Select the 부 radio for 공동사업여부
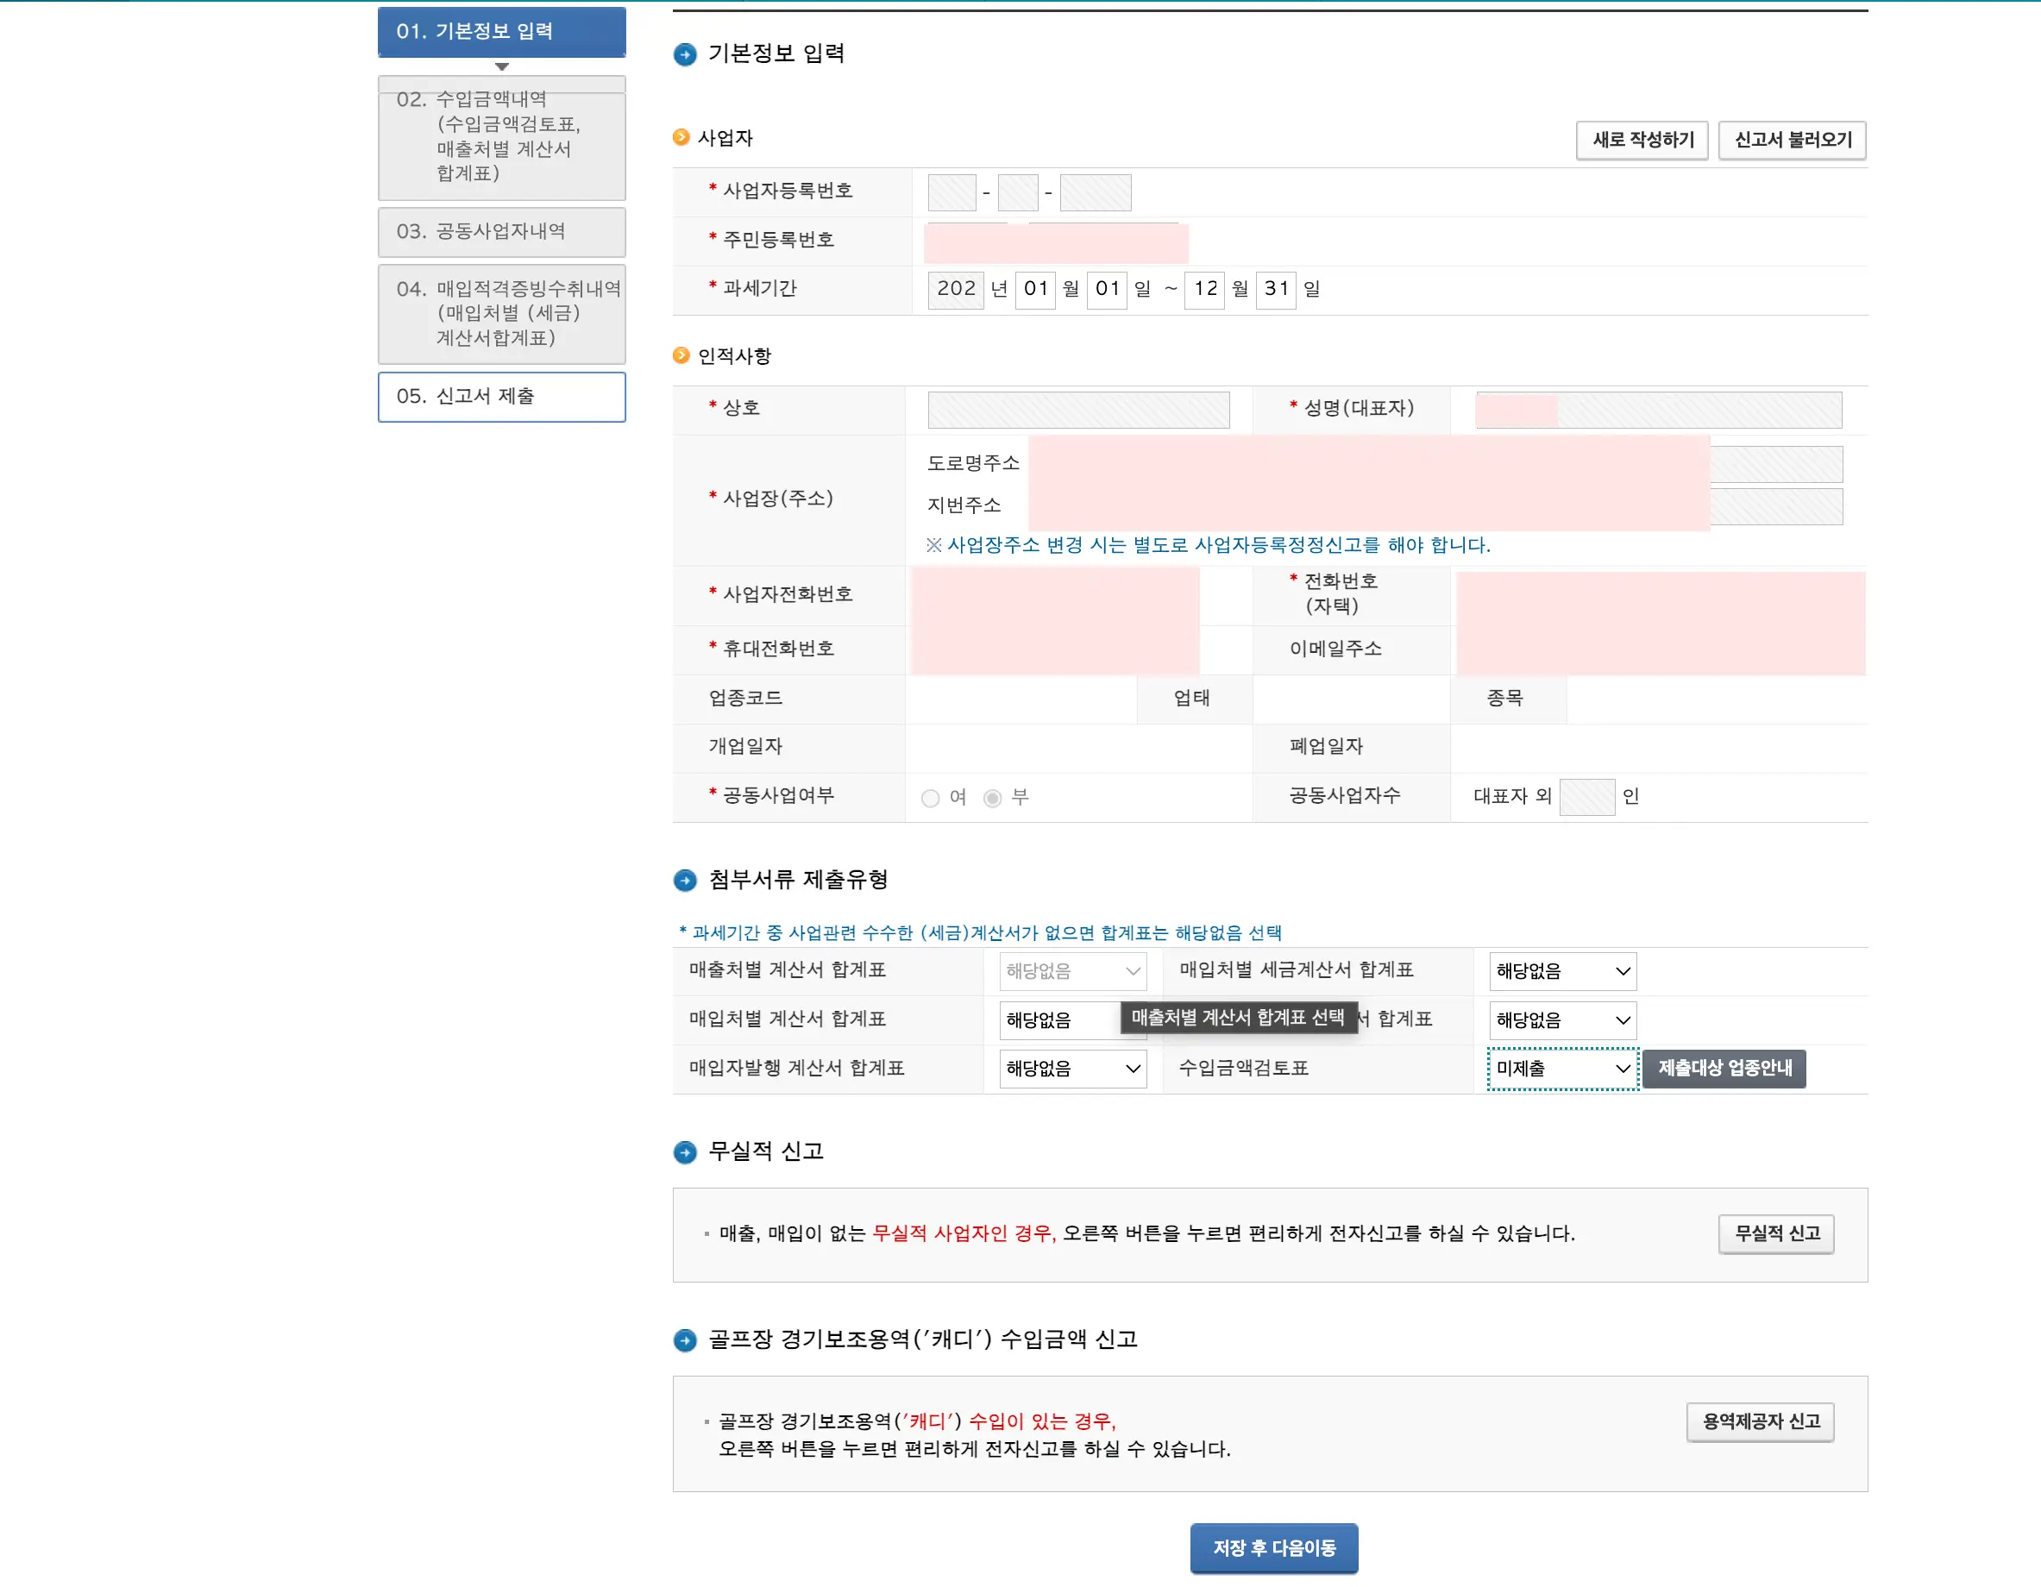This screenshot has width=2041, height=1587. click(992, 798)
